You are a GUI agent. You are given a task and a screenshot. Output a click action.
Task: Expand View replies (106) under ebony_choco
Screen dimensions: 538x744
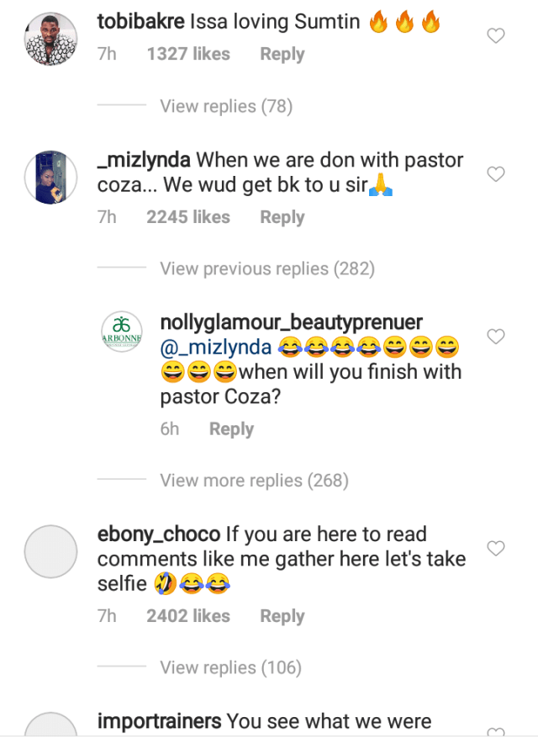tap(230, 667)
